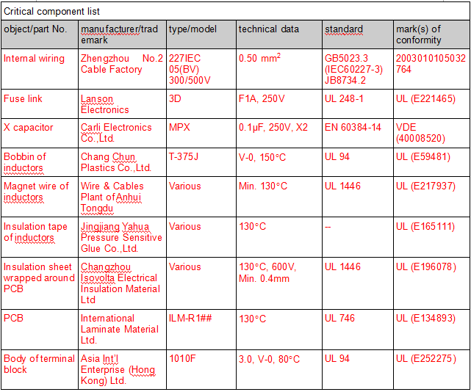This screenshot has width=471, height=392.
Task: Click the 'technical data' column header
Action: point(279,35)
